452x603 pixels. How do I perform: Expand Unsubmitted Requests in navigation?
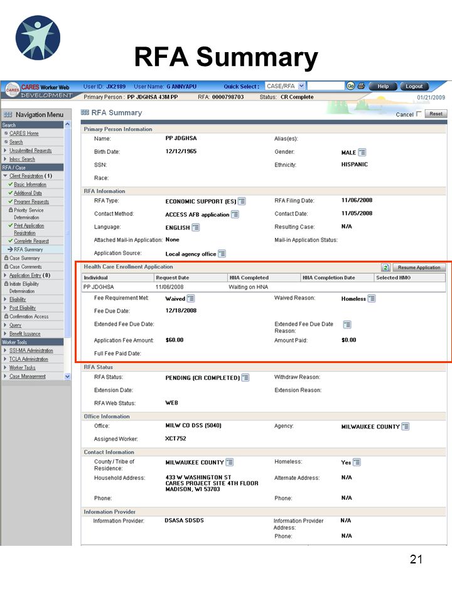click(5, 150)
